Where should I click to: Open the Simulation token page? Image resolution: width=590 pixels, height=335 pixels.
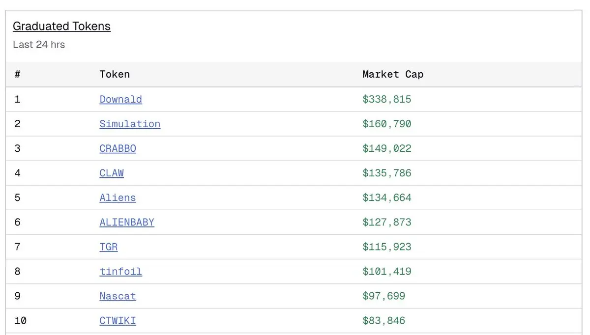pyautogui.click(x=130, y=124)
